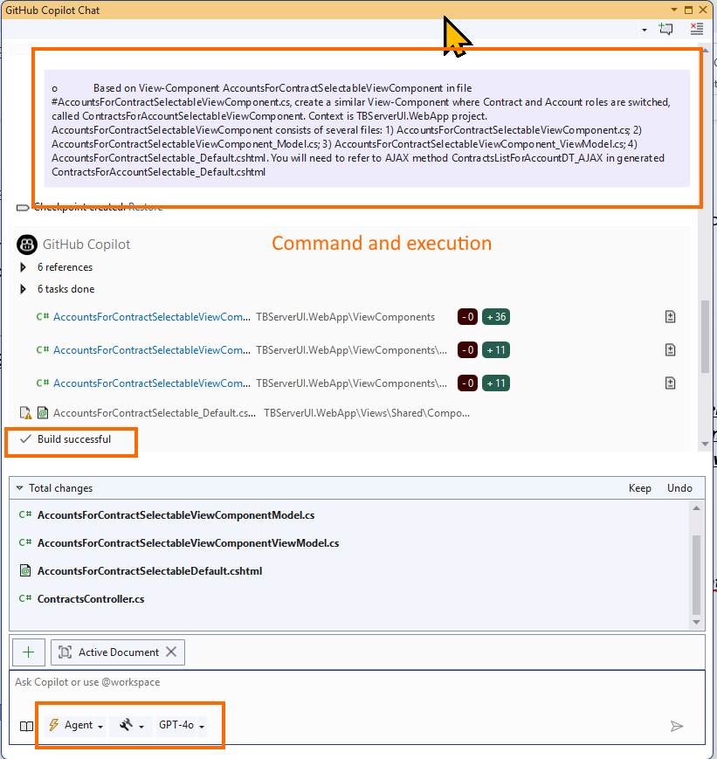The image size is (717, 759).
Task: Open the tools selection dropdown
Action: tap(131, 725)
